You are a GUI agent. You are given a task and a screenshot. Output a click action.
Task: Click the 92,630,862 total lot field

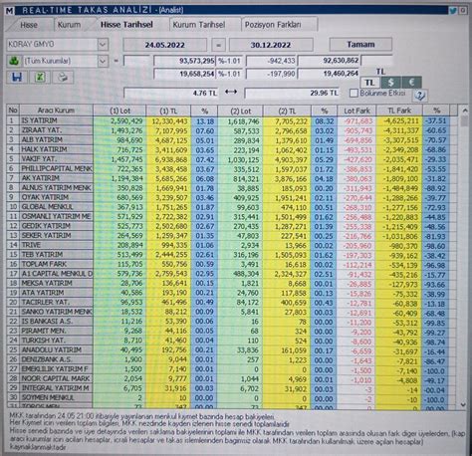tap(329, 61)
